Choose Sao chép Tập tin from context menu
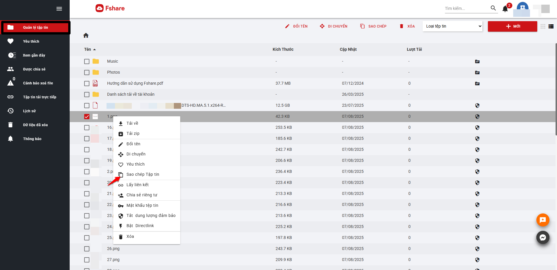557x270 pixels. 143,174
